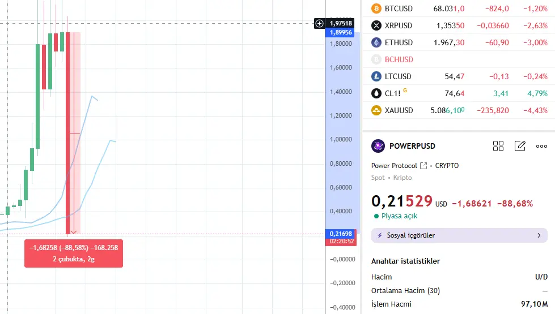This screenshot has height=314, width=555.
Task: Click the CL1! oil drop icon
Action: [x=376, y=93]
